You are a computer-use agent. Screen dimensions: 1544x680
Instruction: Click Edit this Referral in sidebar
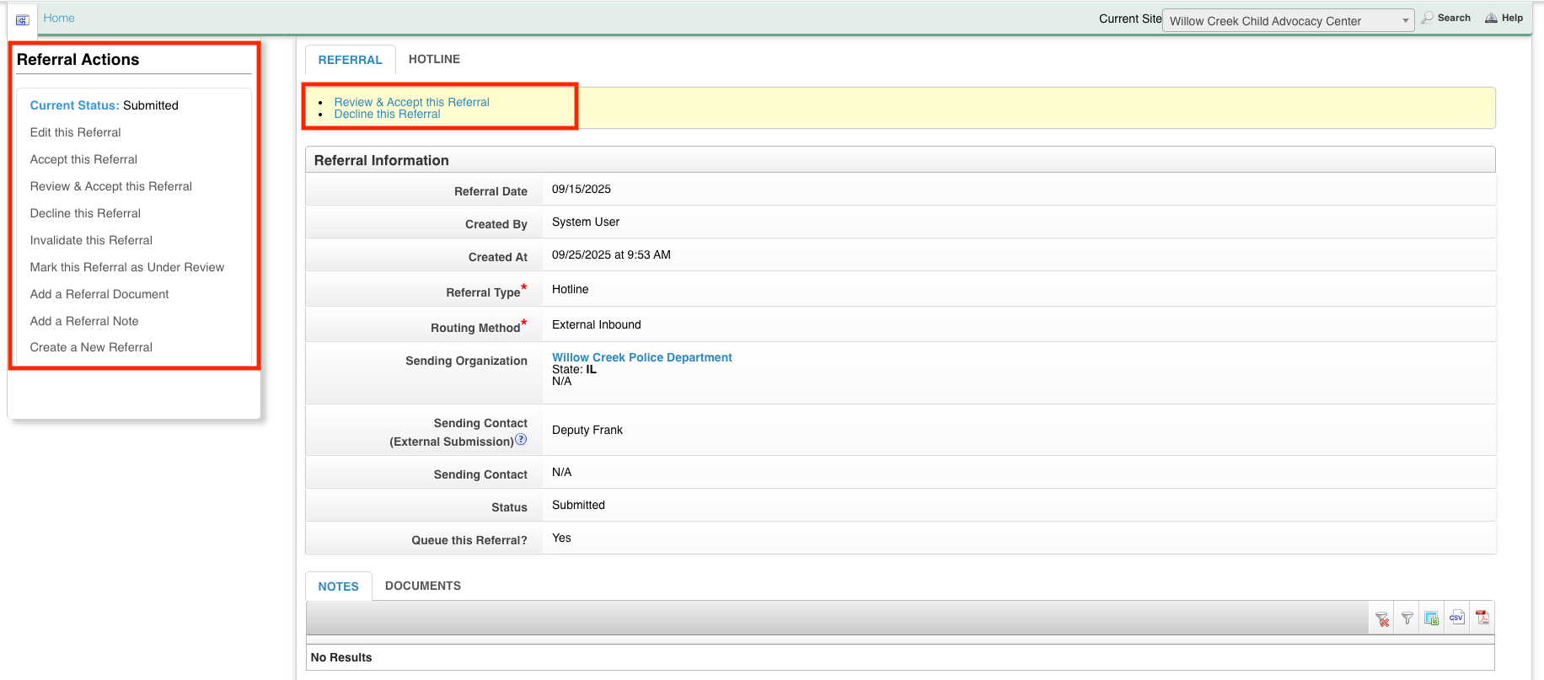tap(75, 132)
